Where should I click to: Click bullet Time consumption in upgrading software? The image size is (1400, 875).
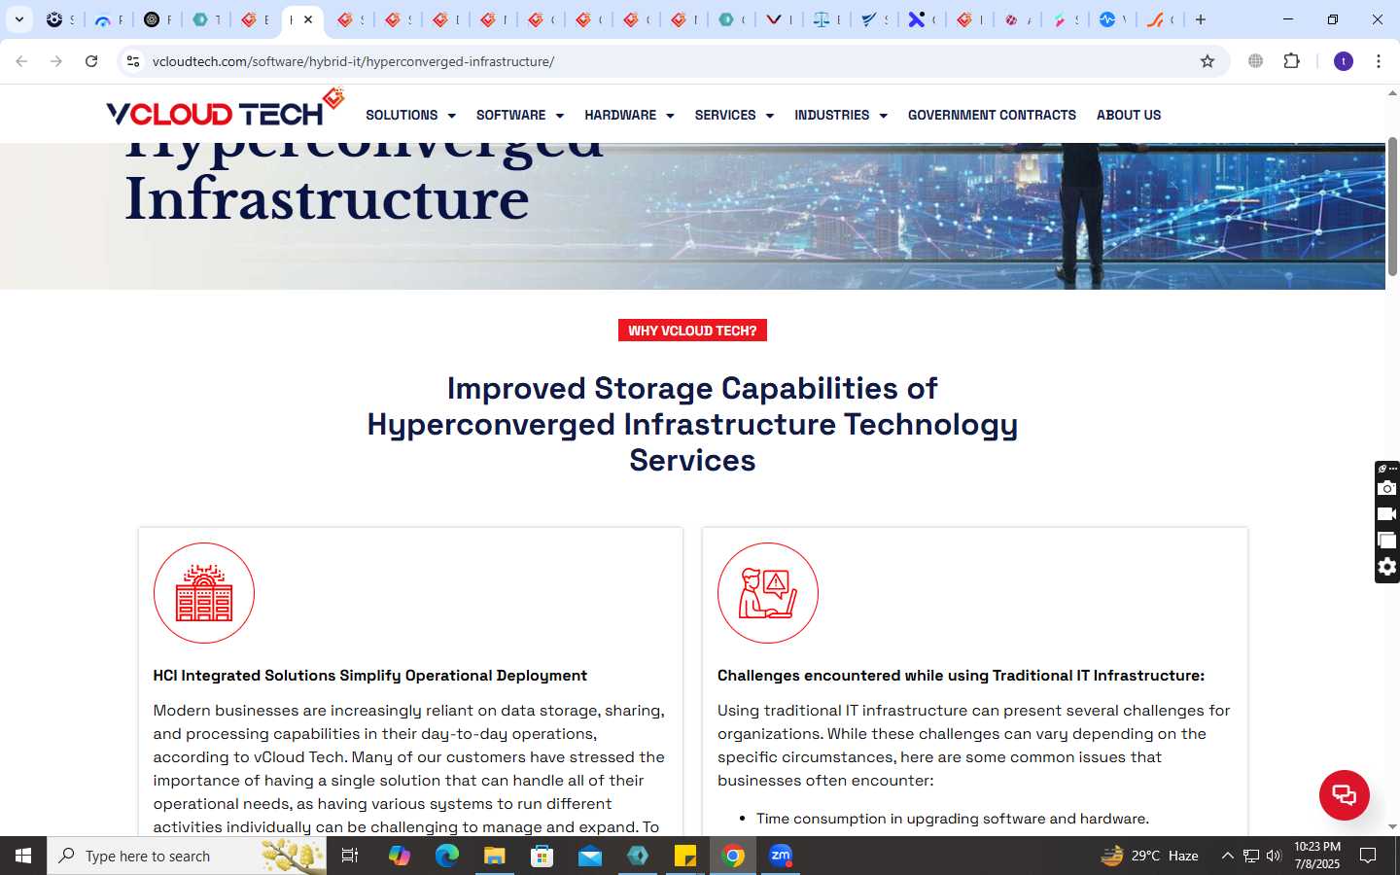coord(953,819)
